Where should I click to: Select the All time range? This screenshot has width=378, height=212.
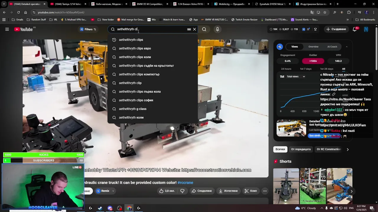tap(343, 69)
